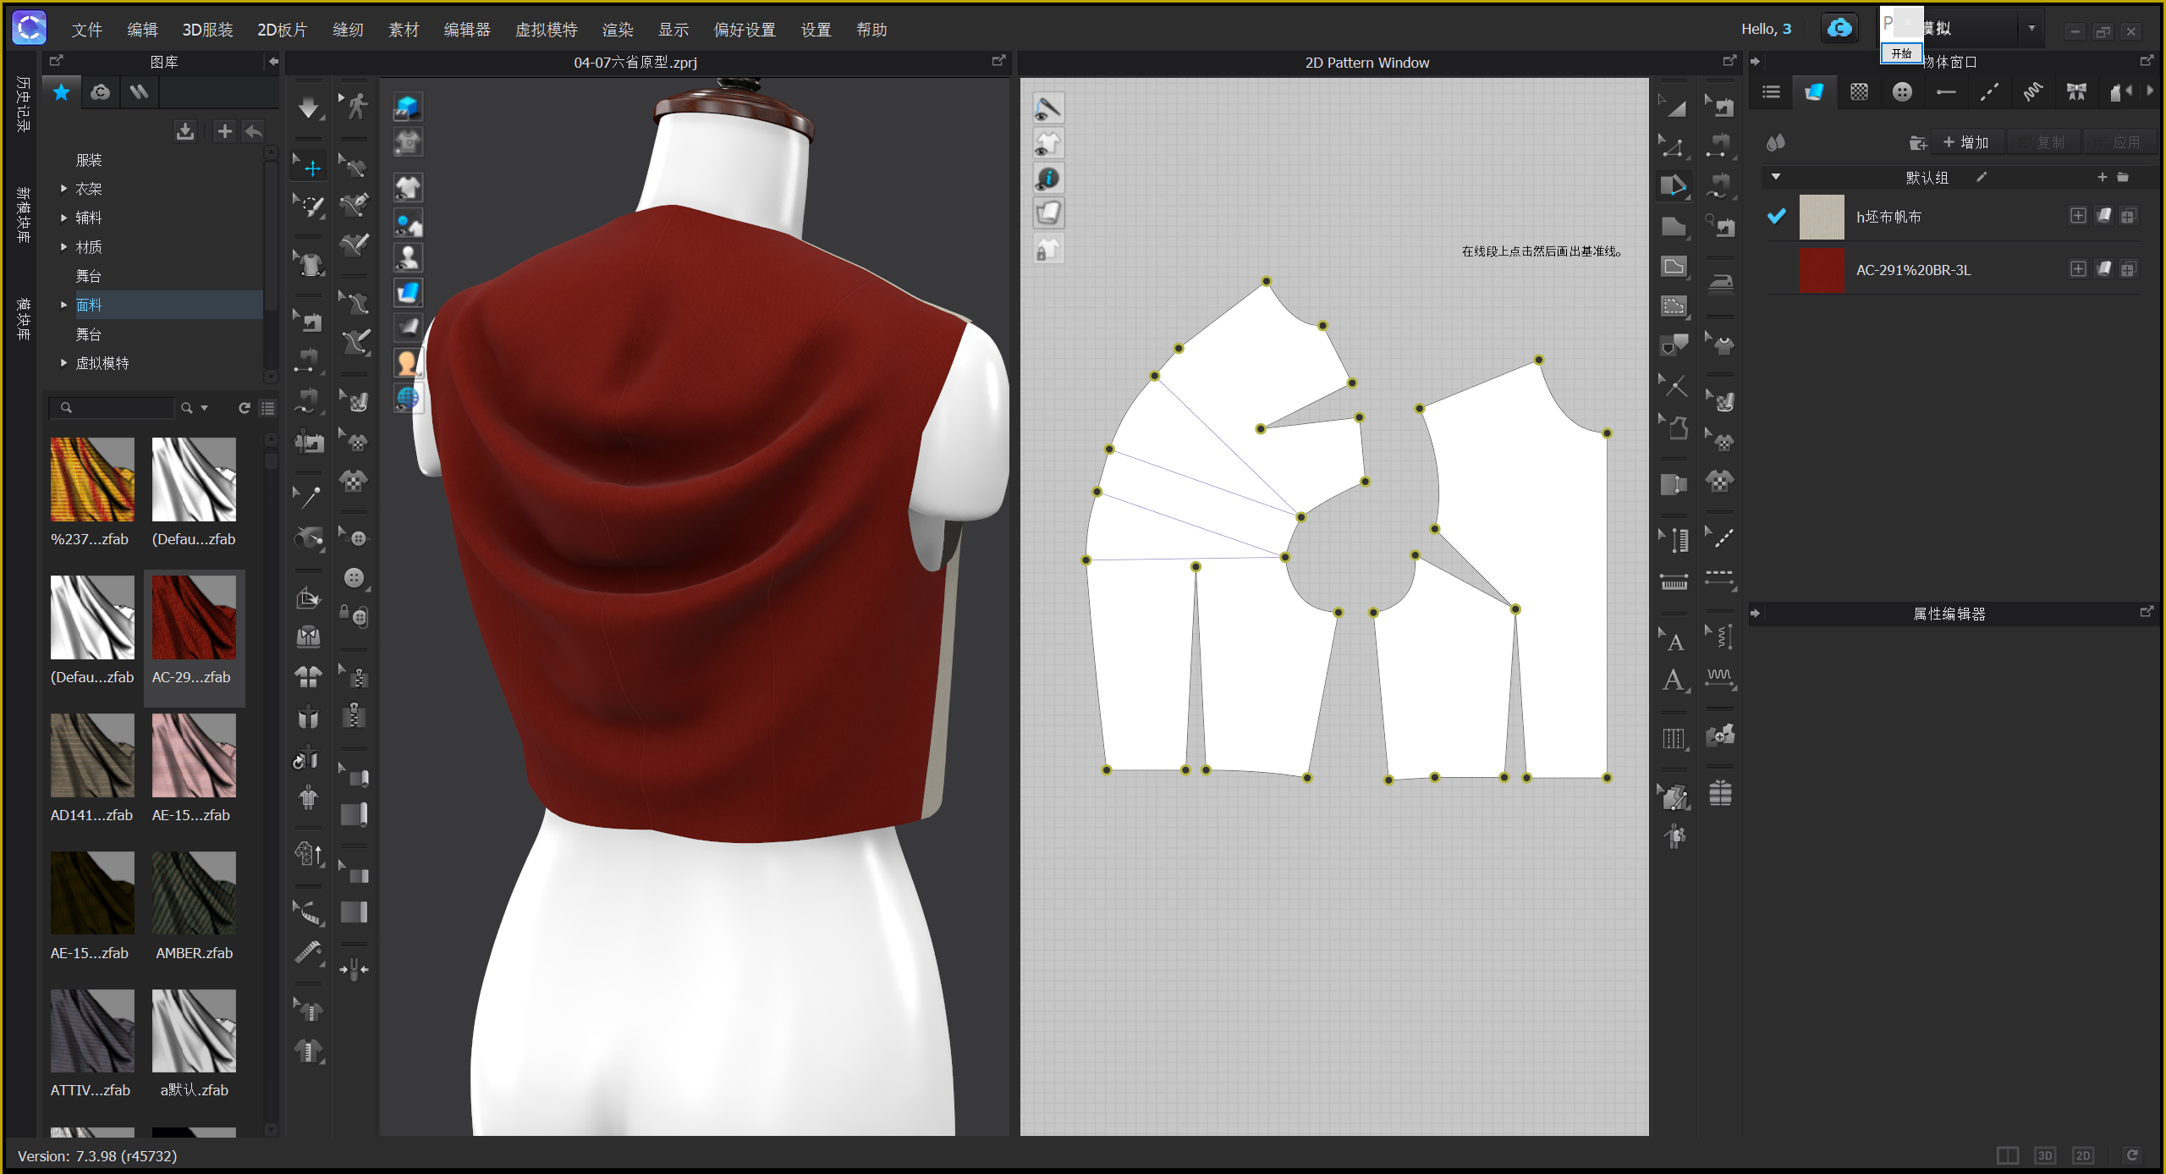The width and height of the screenshot is (2166, 1174).
Task: Expand the 材质 tree node
Action: pos(63,247)
